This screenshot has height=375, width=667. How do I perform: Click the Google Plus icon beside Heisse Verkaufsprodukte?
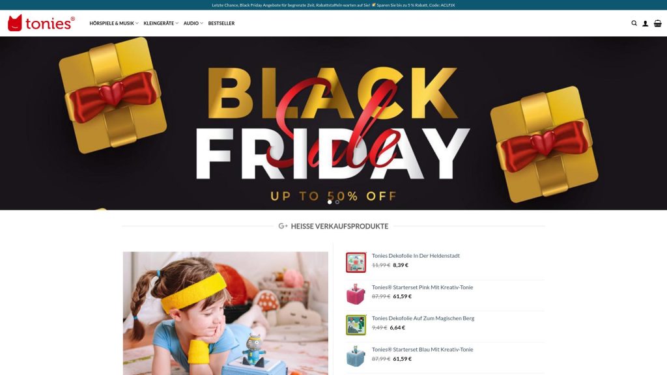(x=283, y=226)
